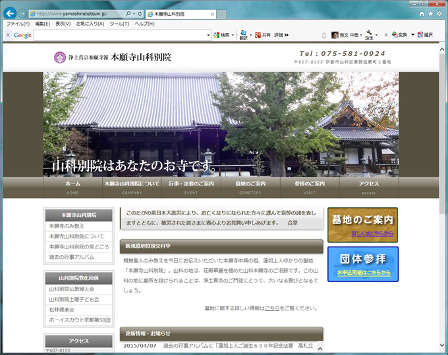Click the vertical scrollbar thumb
Screen dimensions: 448x355
pyautogui.click(x=442, y=133)
